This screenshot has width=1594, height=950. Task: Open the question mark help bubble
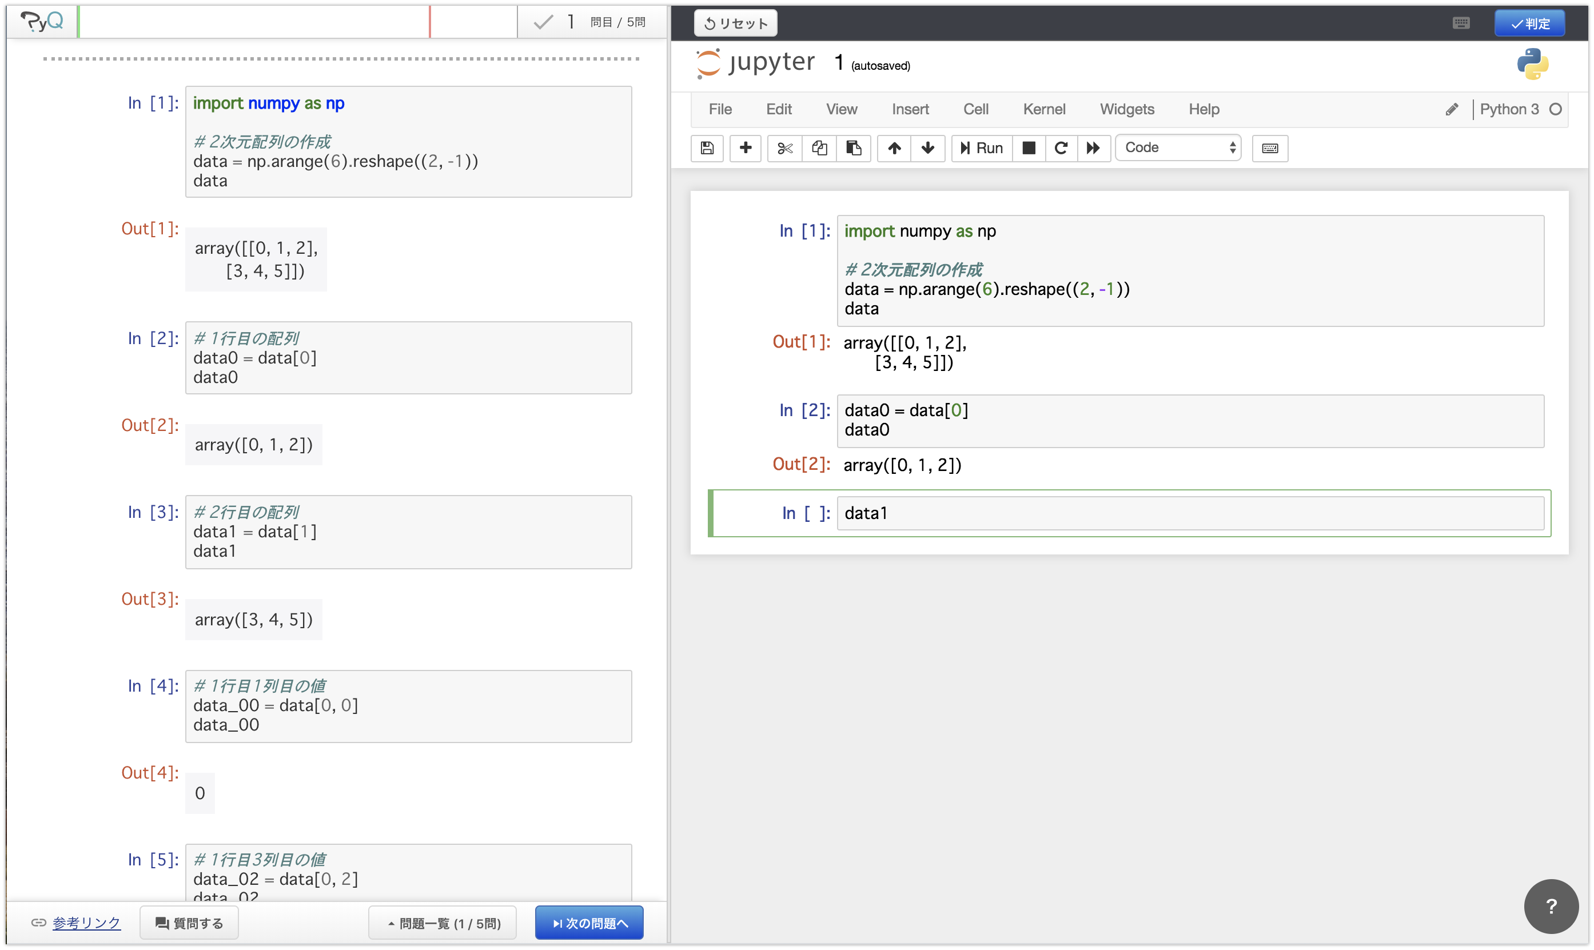(x=1551, y=907)
